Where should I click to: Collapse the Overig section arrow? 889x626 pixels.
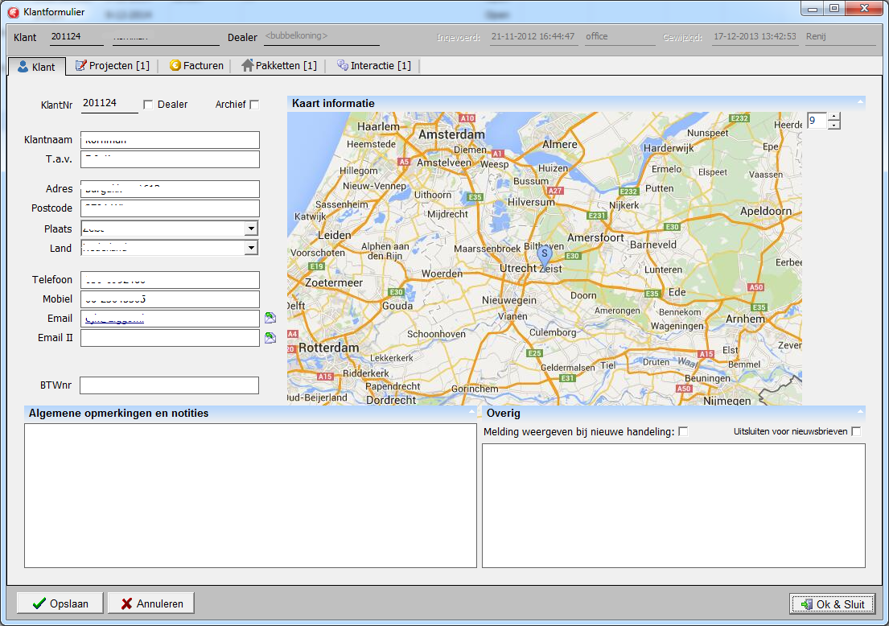[860, 413]
